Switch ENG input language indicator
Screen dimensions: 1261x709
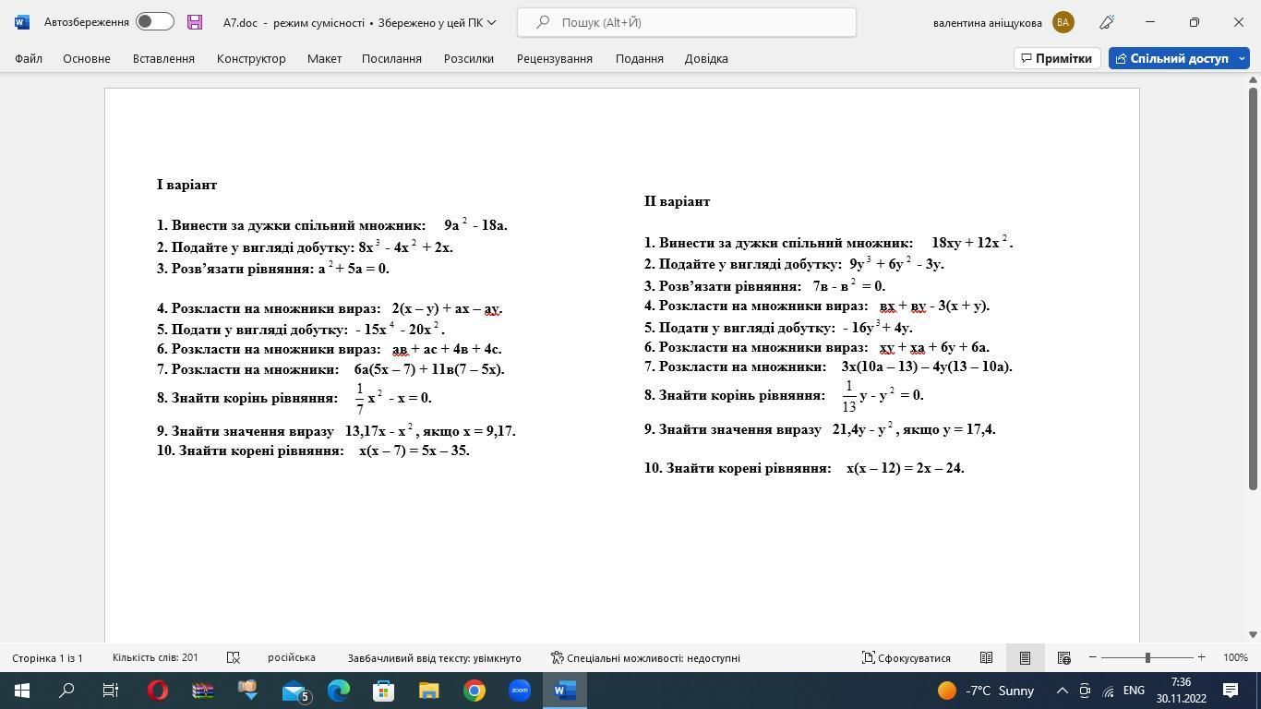click(x=1134, y=691)
